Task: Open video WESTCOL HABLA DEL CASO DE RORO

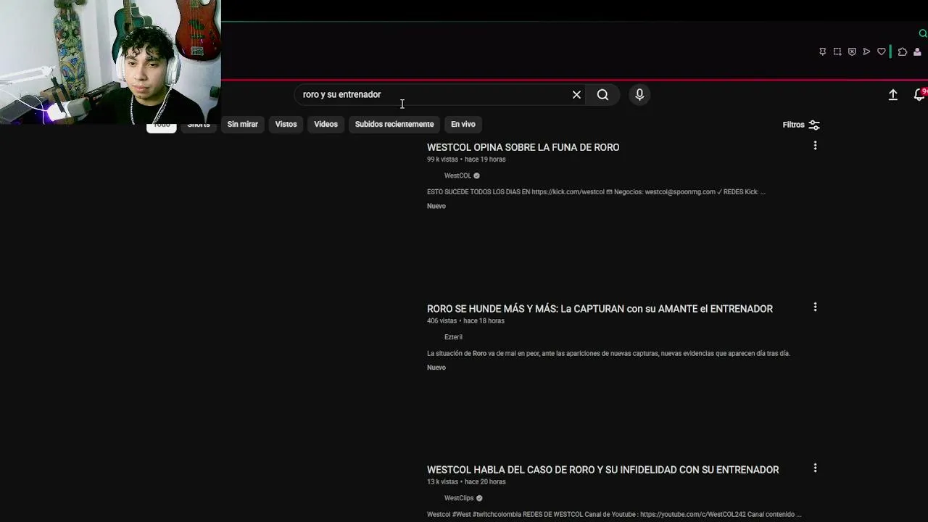Action: [602, 470]
